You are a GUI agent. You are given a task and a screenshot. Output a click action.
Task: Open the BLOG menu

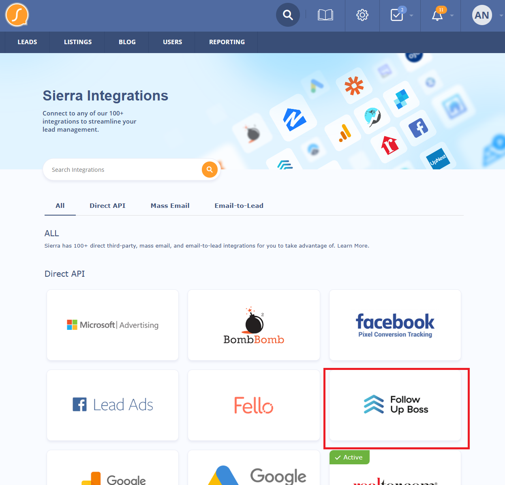tap(127, 42)
